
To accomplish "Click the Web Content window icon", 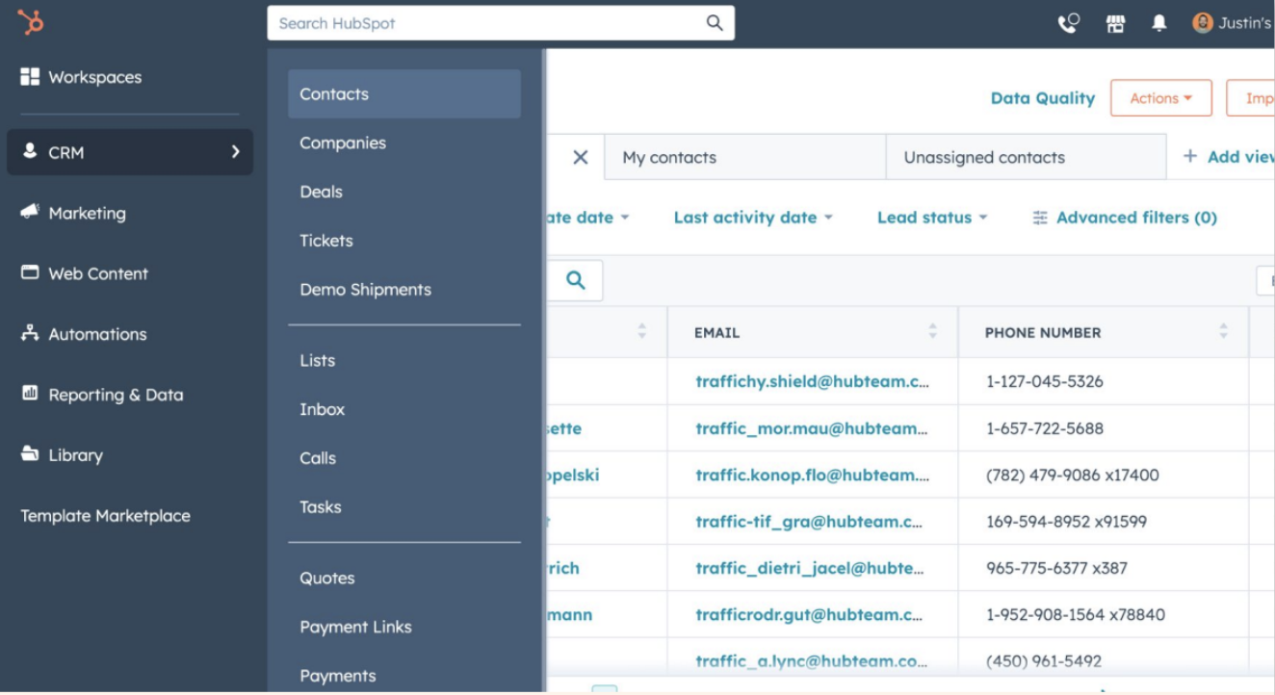I will point(30,272).
